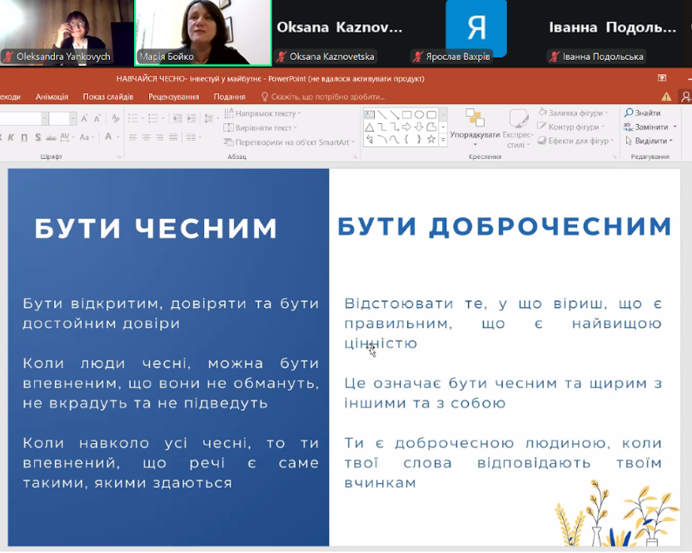Toggle italic formatting with the К button
The height and width of the screenshot is (553, 692).
[x=11, y=137]
